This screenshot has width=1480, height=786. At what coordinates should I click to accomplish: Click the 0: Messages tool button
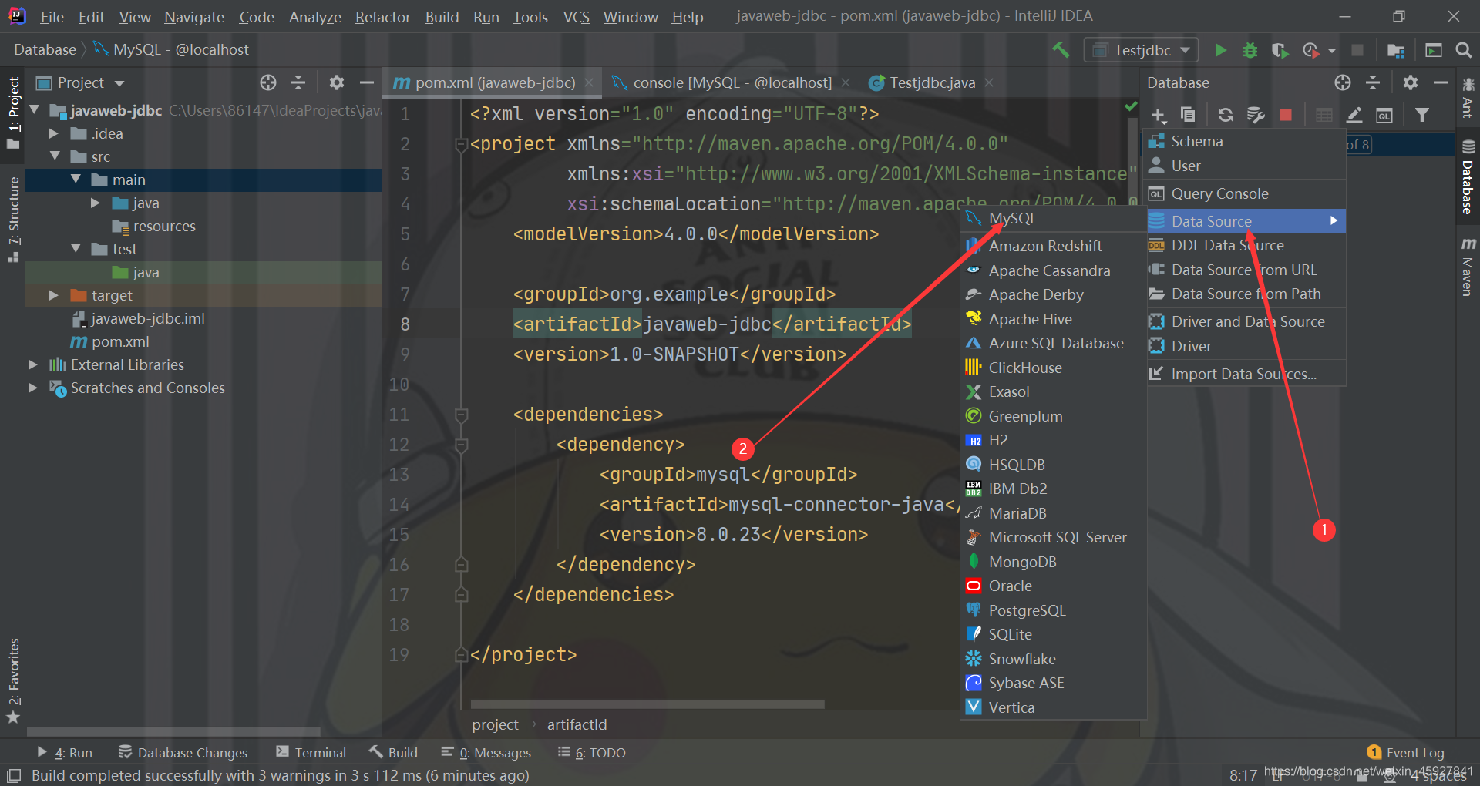click(x=486, y=753)
